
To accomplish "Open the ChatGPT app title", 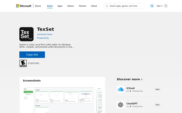I will [132, 104].
